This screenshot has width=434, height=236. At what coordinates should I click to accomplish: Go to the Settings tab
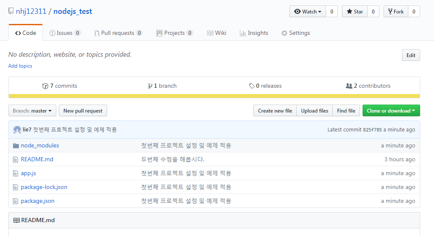coord(296,33)
